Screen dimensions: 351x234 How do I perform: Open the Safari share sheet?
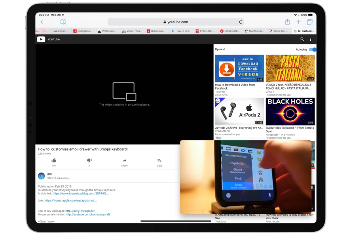(x=287, y=22)
